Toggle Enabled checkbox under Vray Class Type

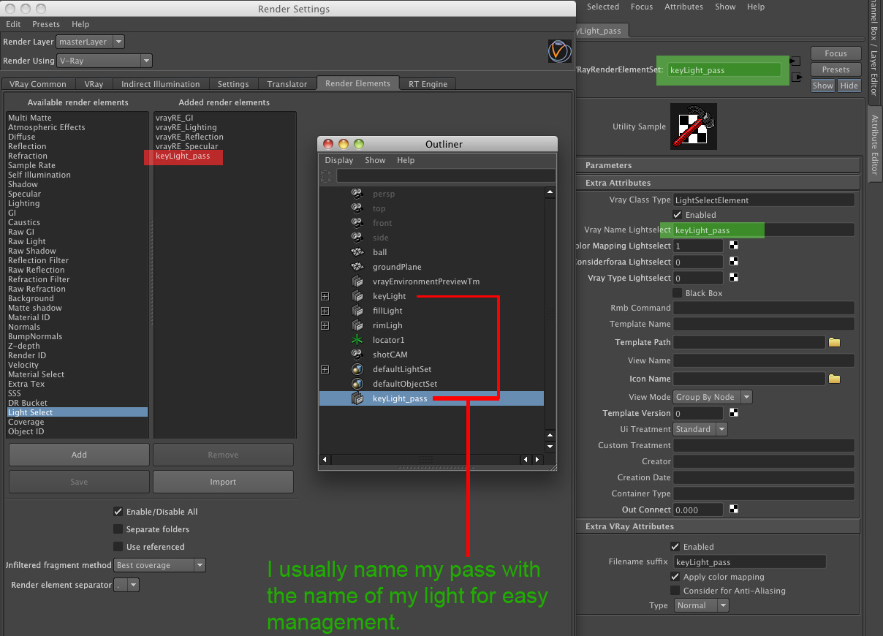[x=678, y=215]
